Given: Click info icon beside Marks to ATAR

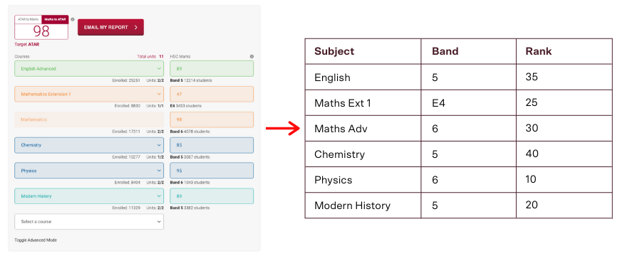Looking at the screenshot, I should [x=73, y=19].
